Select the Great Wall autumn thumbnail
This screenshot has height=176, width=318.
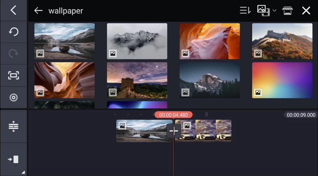[282, 41]
